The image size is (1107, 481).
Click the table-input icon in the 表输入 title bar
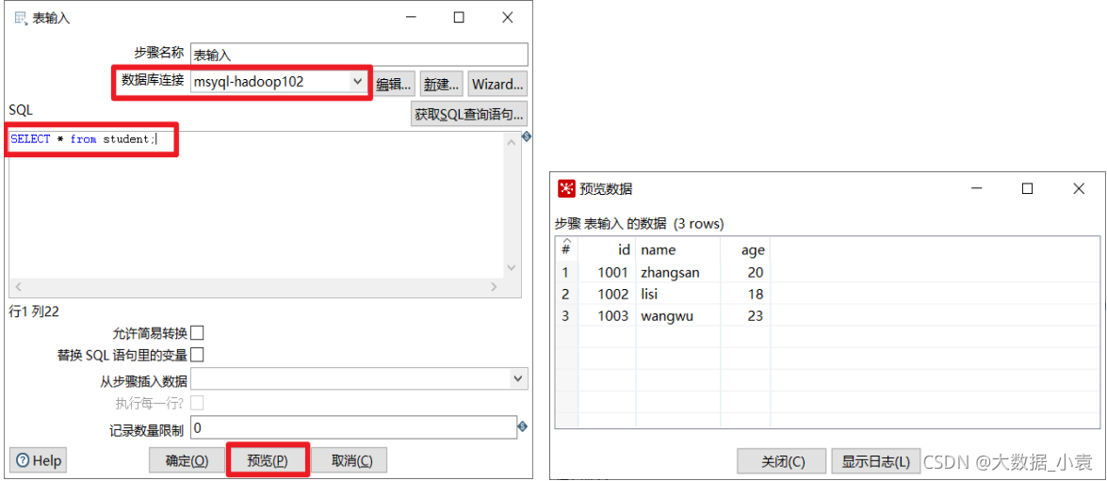[21, 18]
